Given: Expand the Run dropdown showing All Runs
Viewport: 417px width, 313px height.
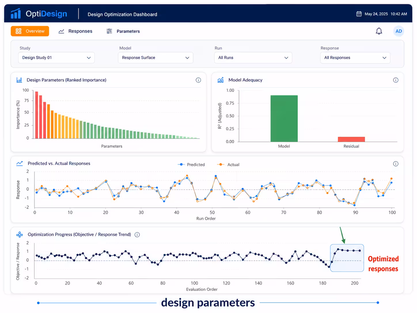Looking at the screenshot, I should tap(253, 58).
